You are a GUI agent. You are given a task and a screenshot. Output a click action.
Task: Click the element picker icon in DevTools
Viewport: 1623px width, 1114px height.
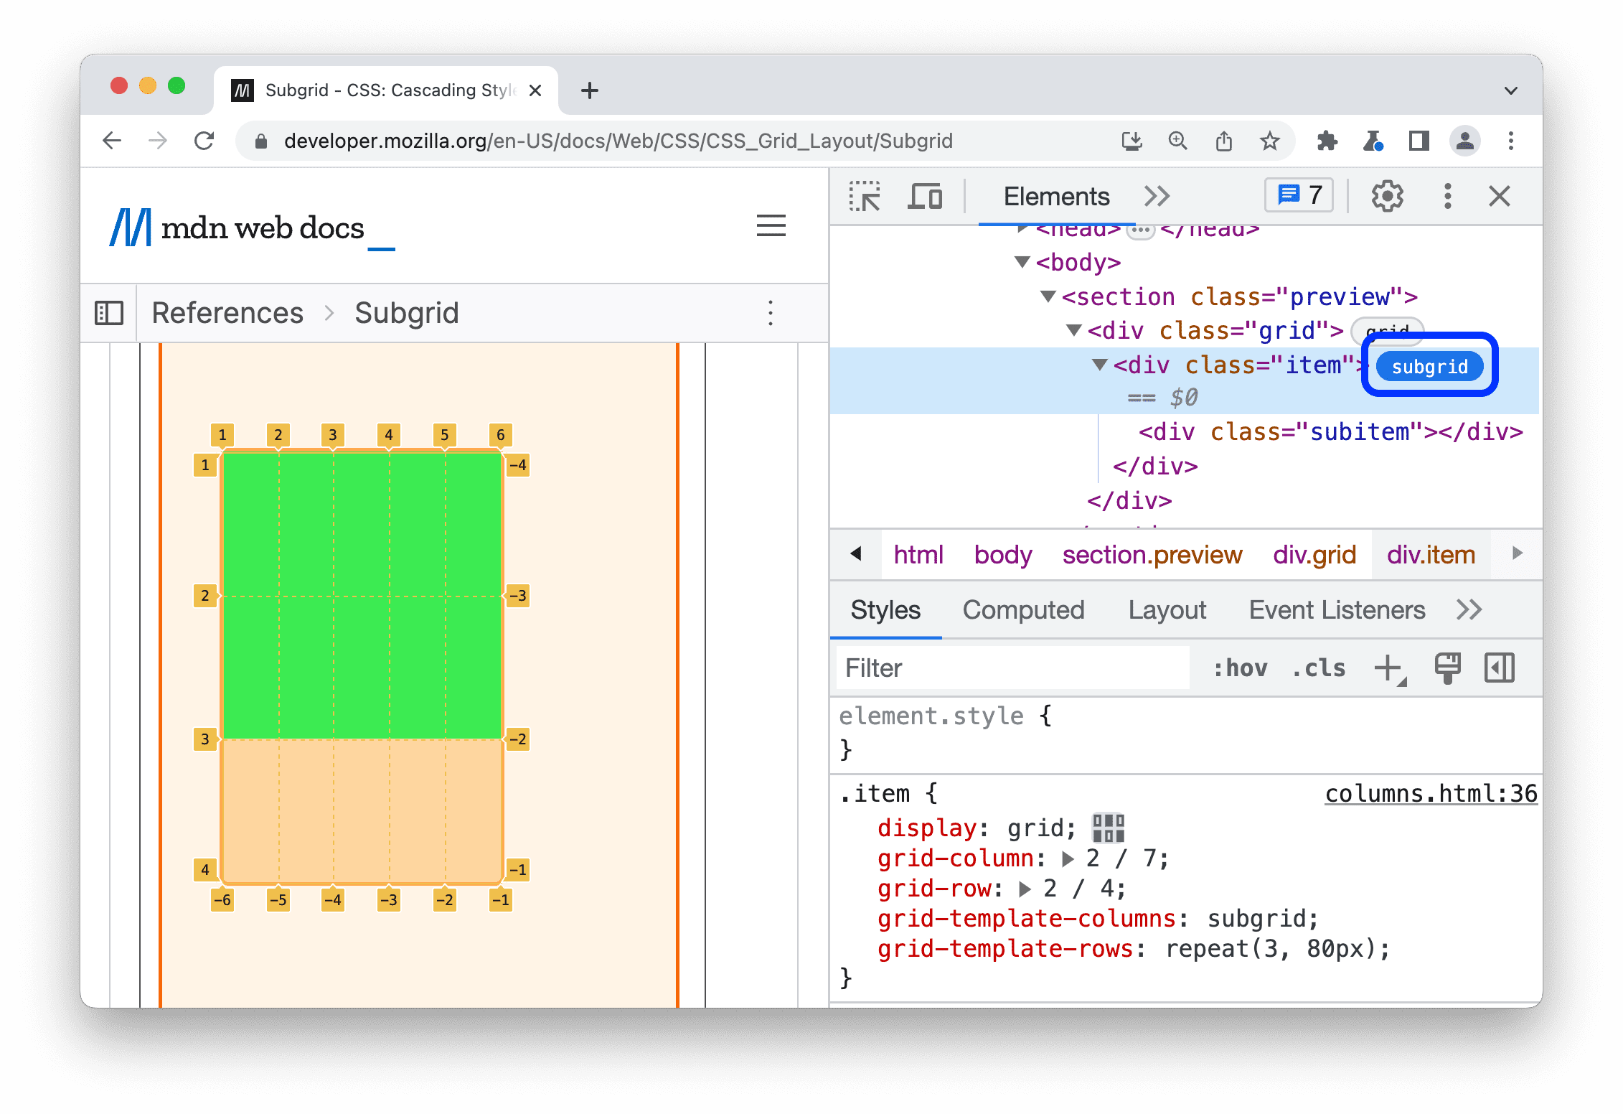coord(868,196)
